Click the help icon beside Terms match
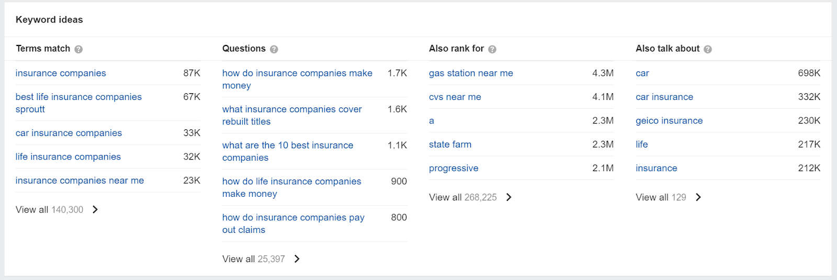This screenshot has height=280, width=837. coord(78,49)
